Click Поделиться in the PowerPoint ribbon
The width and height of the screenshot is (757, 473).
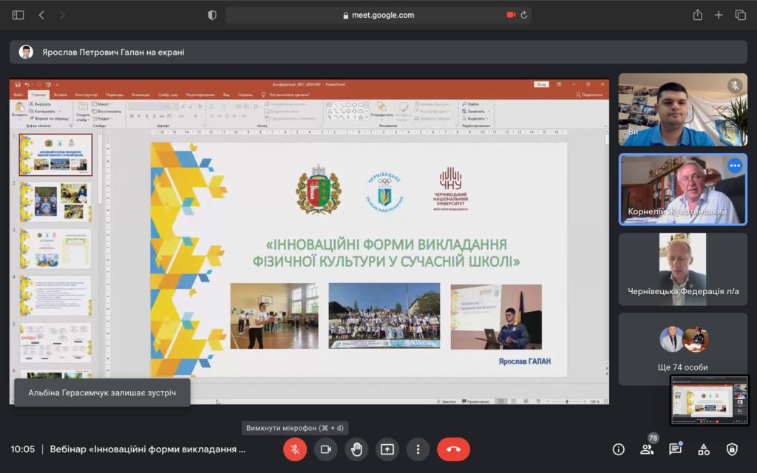[589, 95]
